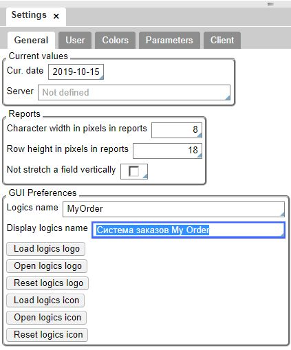Click the Load logics icon button
291x350 pixels.
coord(45,300)
